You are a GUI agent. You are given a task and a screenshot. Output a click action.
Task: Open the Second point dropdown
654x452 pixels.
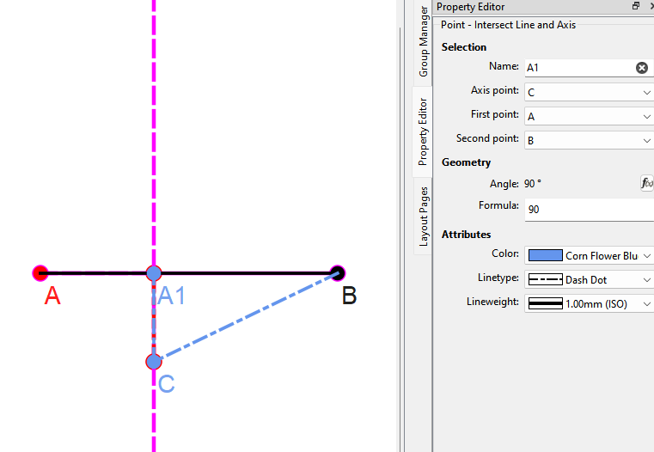pos(589,139)
